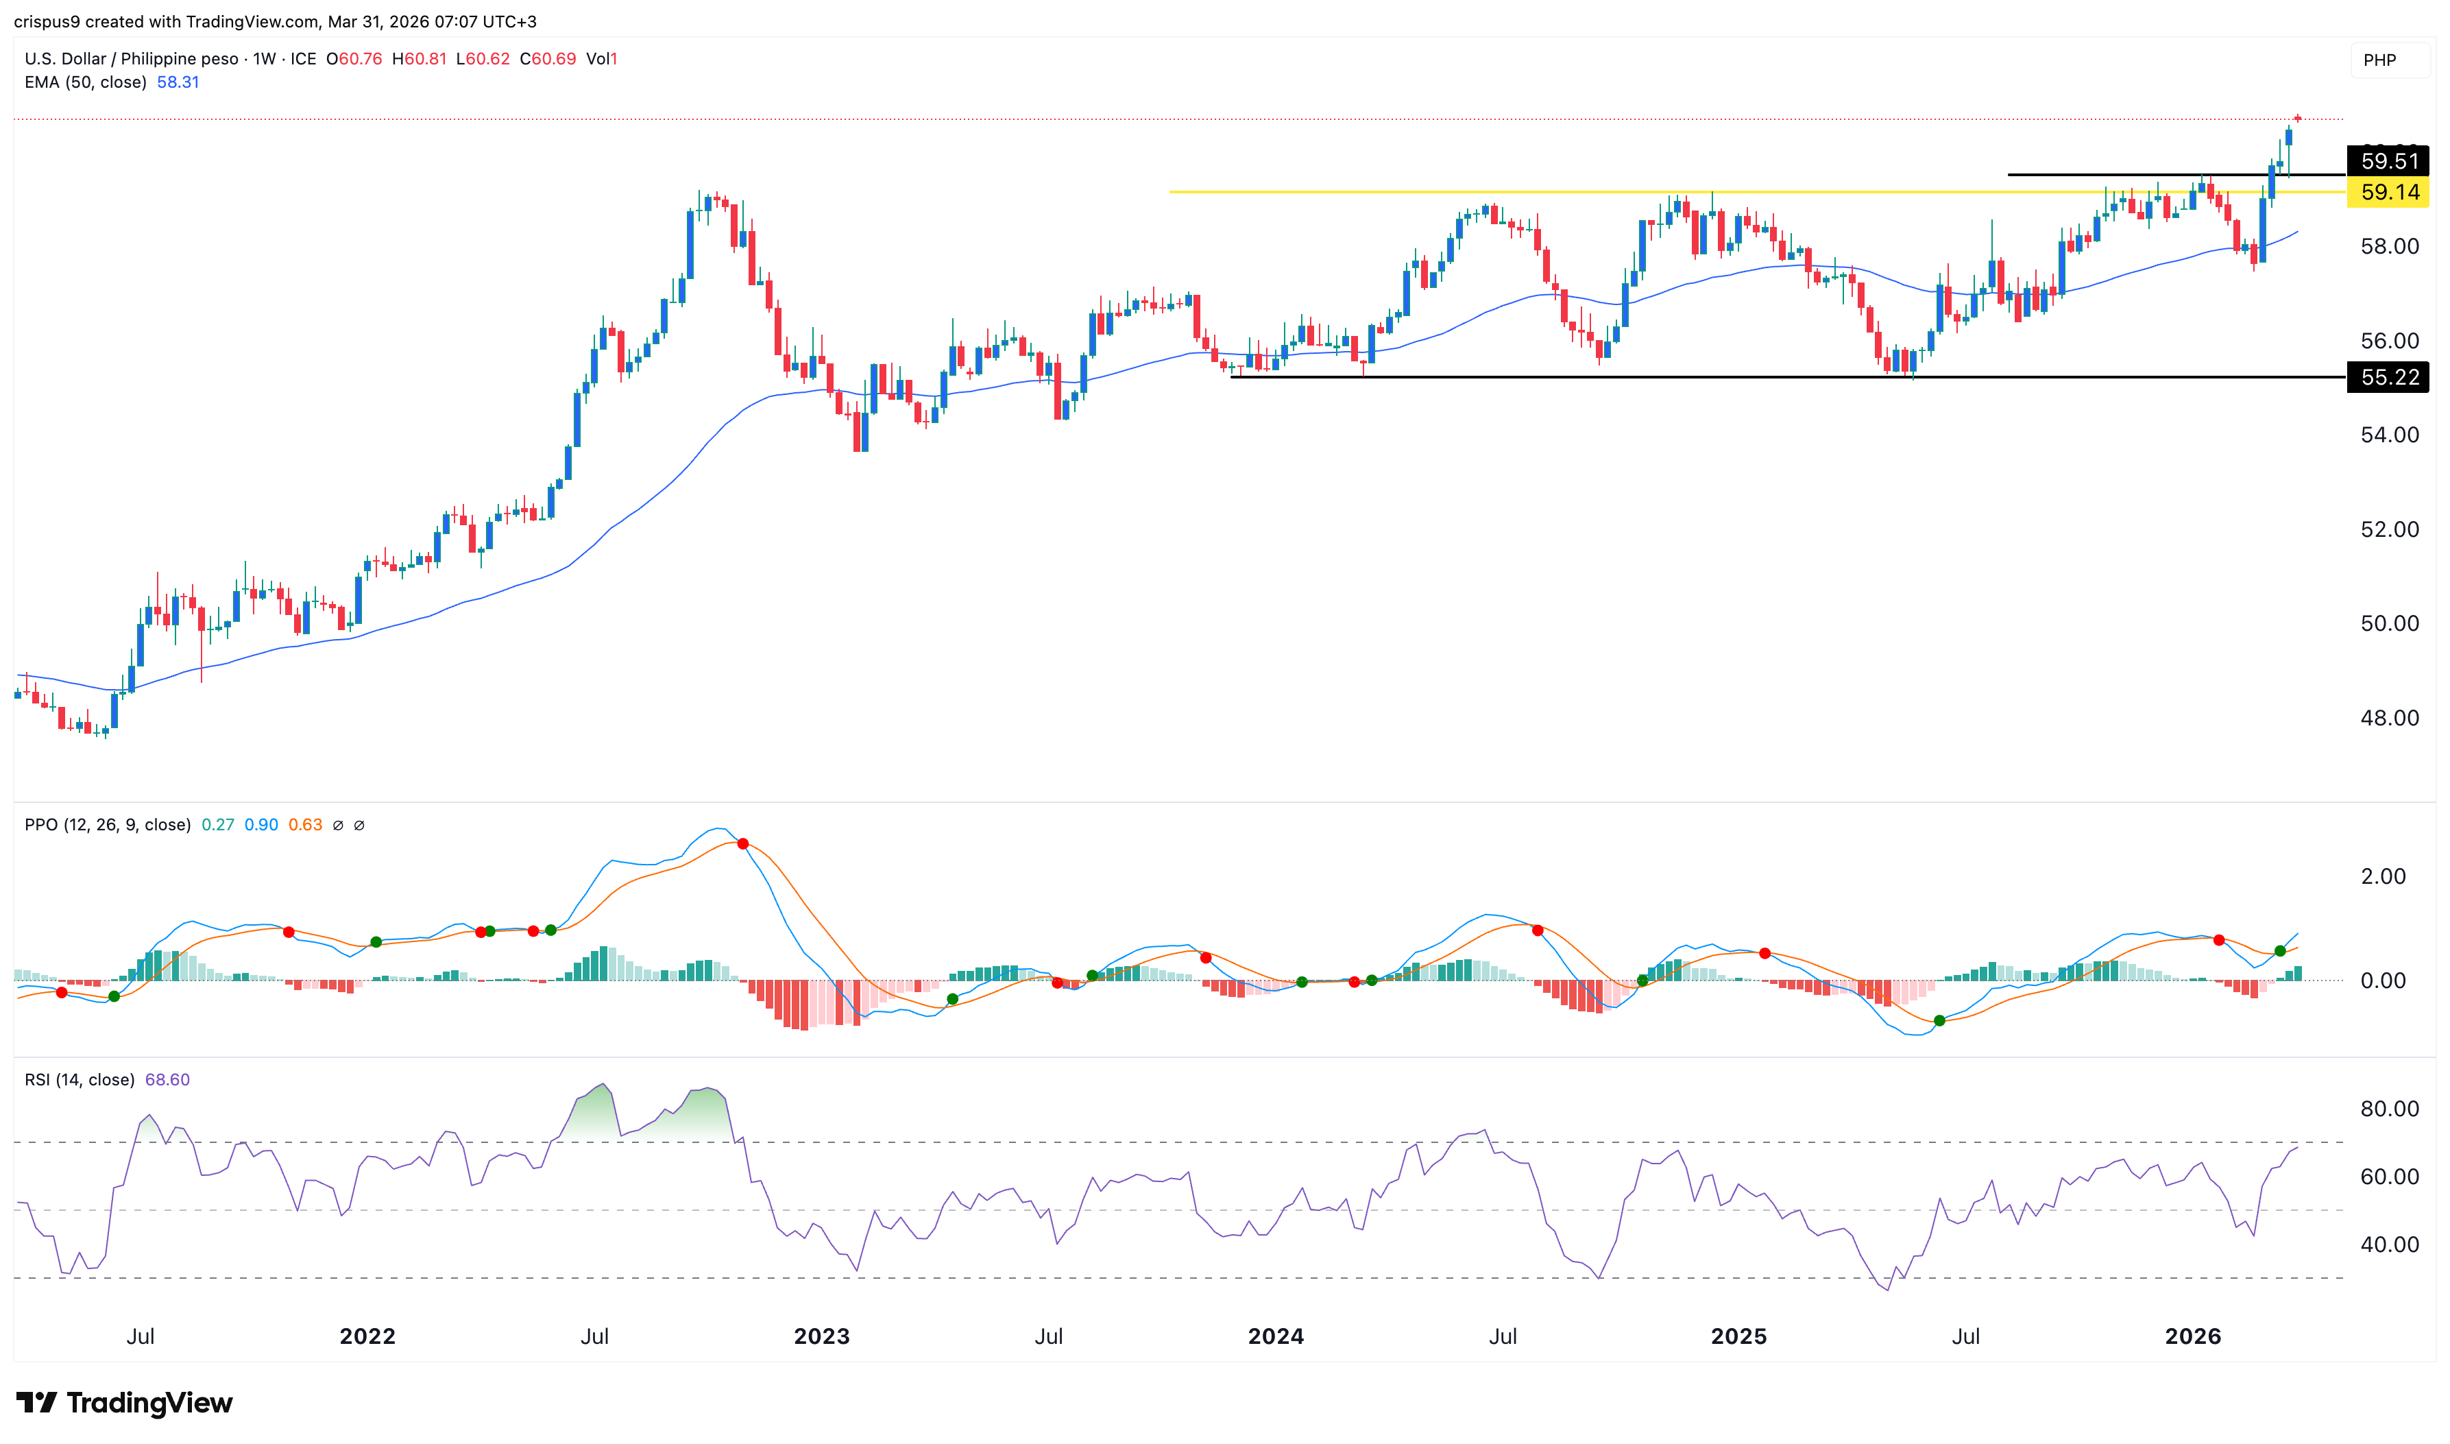Click the red last-price marker above the latest candle
Image resolution: width=2450 pixels, height=1444 pixels.
(x=2297, y=118)
